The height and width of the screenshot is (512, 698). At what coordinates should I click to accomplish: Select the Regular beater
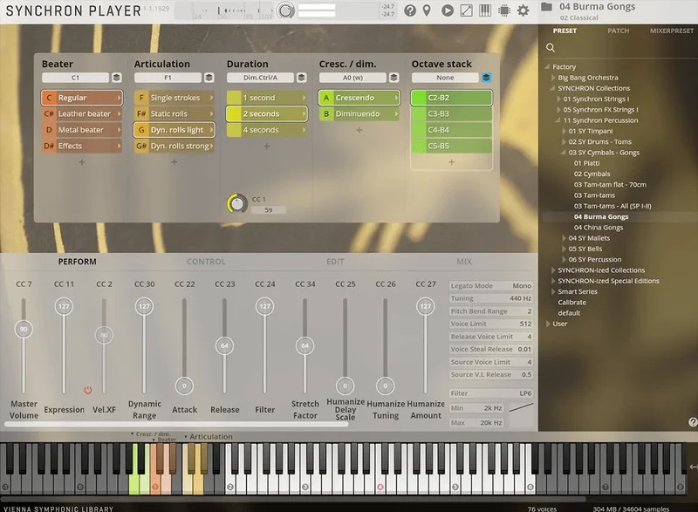pyautogui.click(x=82, y=98)
